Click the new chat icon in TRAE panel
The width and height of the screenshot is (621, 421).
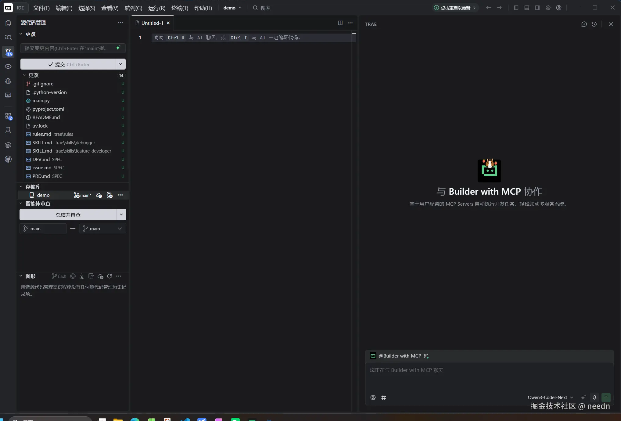pyautogui.click(x=584, y=24)
